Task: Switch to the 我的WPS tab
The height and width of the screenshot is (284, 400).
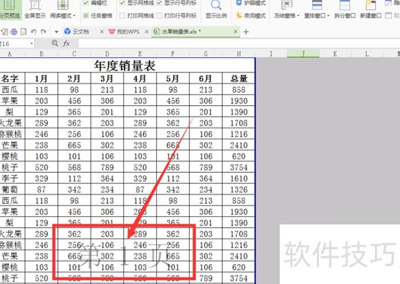Action: point(124,31)
